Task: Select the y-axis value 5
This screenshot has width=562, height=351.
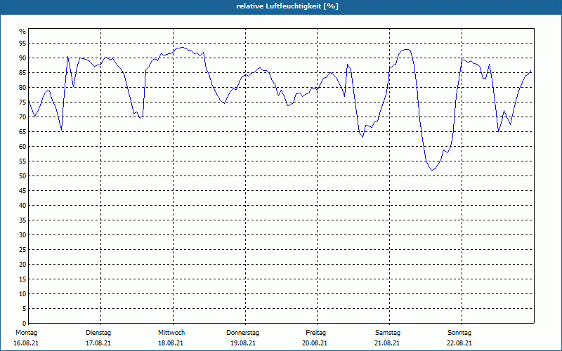Action: coord(25,309)
